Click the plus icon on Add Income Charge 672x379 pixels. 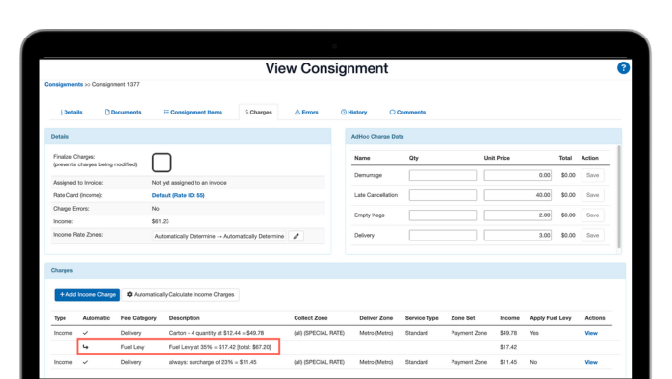[62, 294]
